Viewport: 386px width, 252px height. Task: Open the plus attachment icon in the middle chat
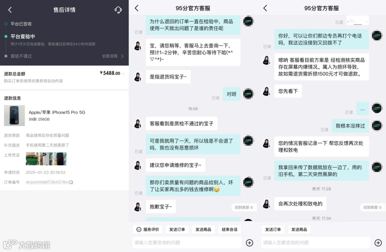pyautogui.click(x=249, y=243)
